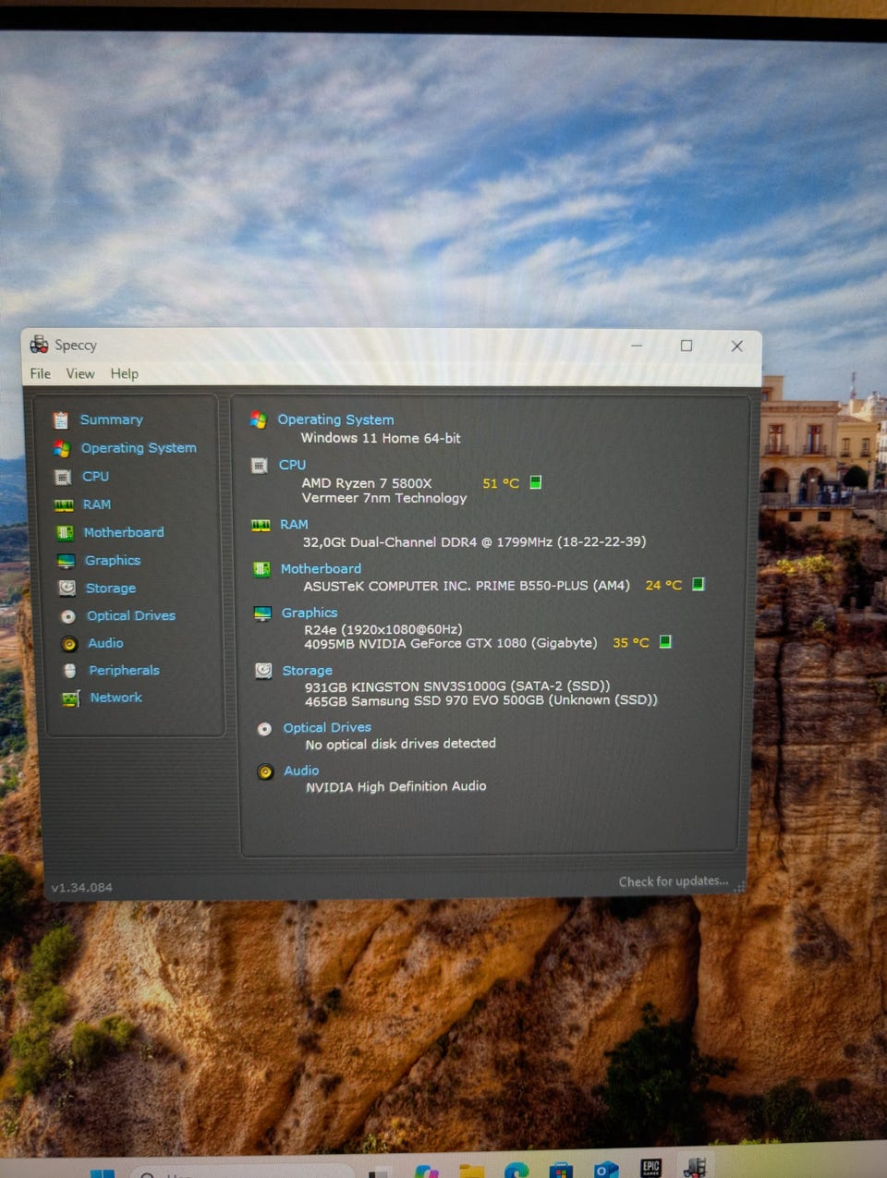
Task: Select the Motherboard sidebar icon
Action: 65,532
